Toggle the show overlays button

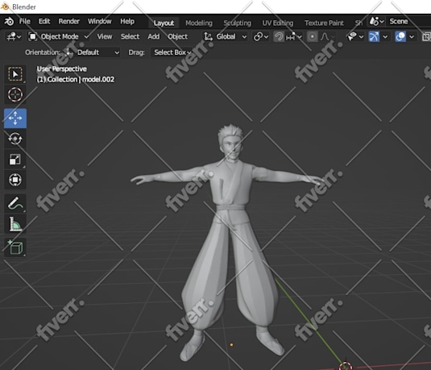pos(400,36)
